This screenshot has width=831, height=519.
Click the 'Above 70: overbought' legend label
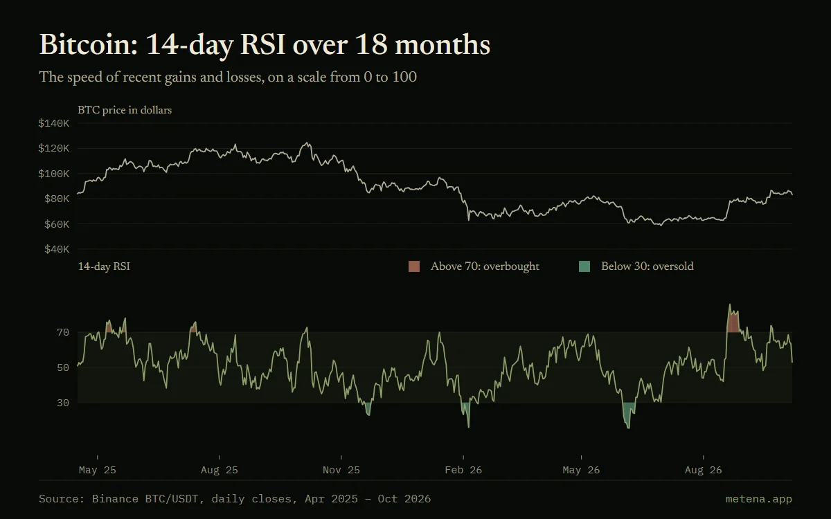click(x=485, y=266)
